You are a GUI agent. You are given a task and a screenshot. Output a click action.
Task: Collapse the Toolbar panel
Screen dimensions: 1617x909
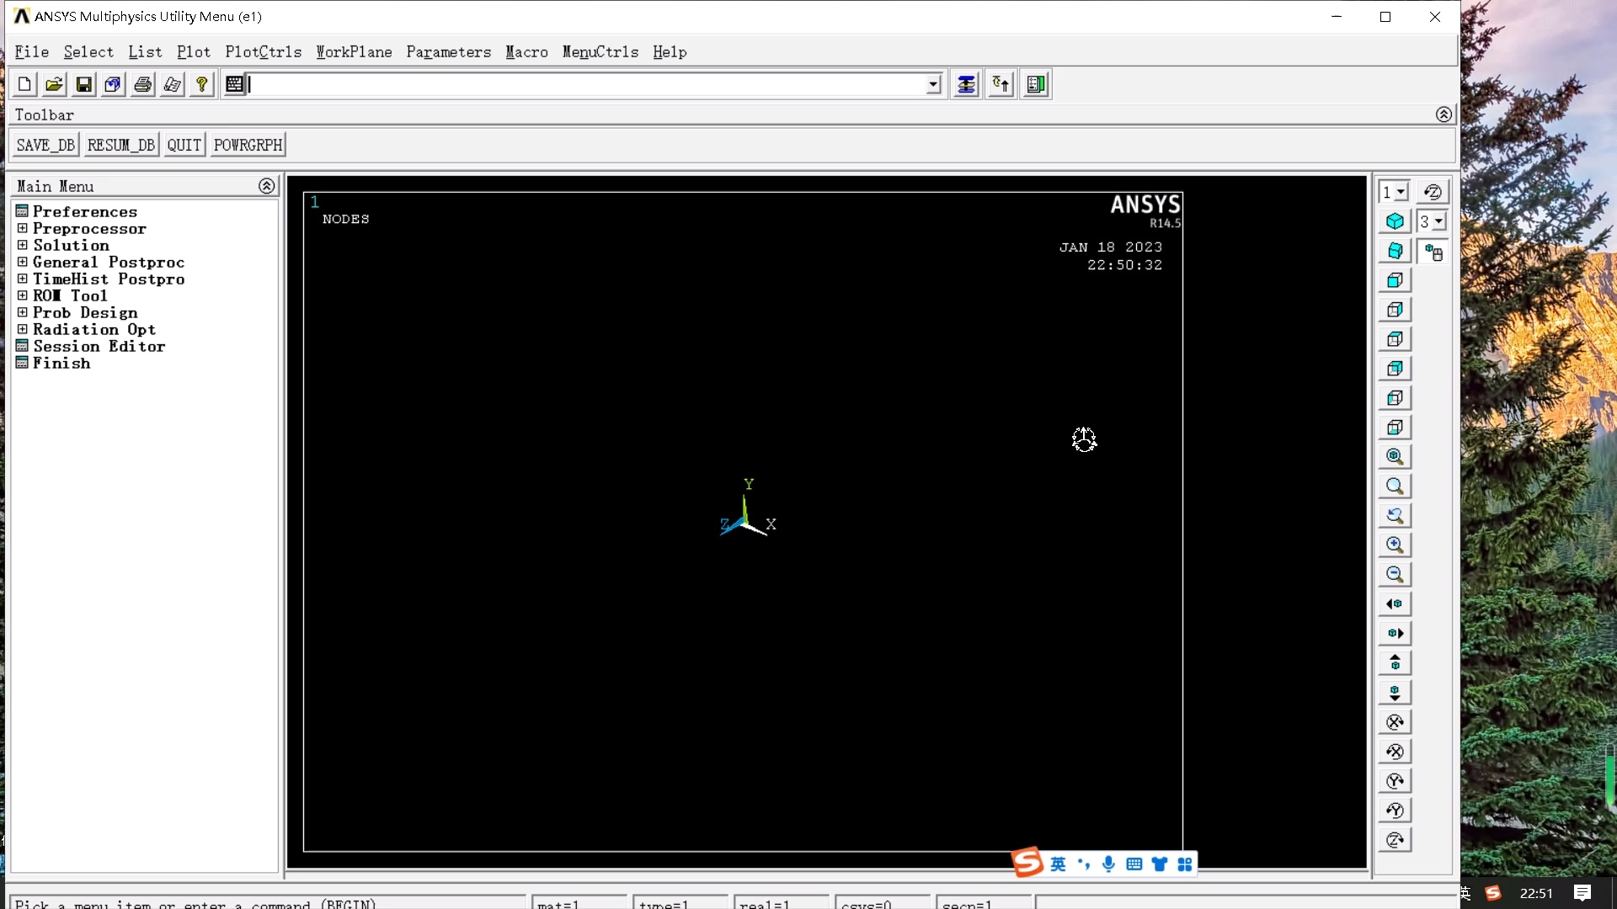tap(1444, 114)
